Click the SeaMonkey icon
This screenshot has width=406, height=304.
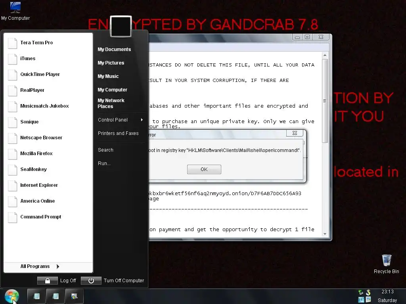coord(12,169)
